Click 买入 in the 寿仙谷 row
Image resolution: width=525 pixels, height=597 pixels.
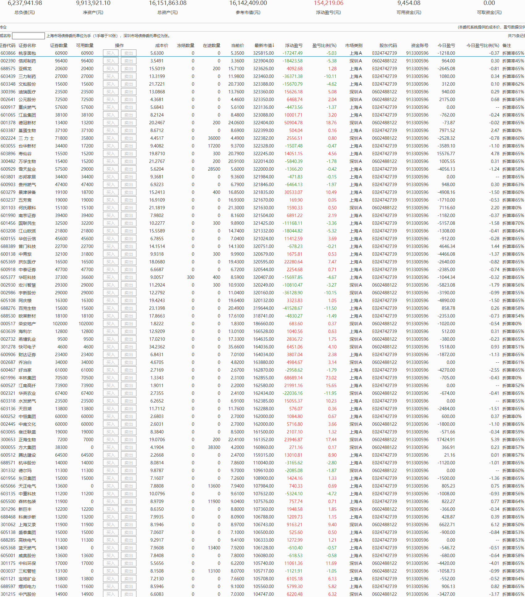click(110, 154)
